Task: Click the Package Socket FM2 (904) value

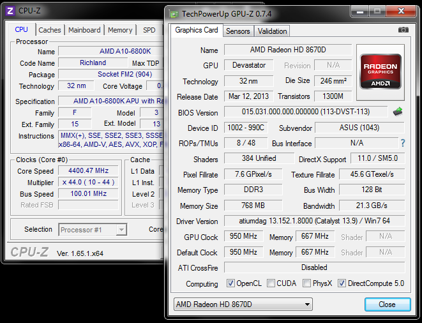Action: click(111, 74)
